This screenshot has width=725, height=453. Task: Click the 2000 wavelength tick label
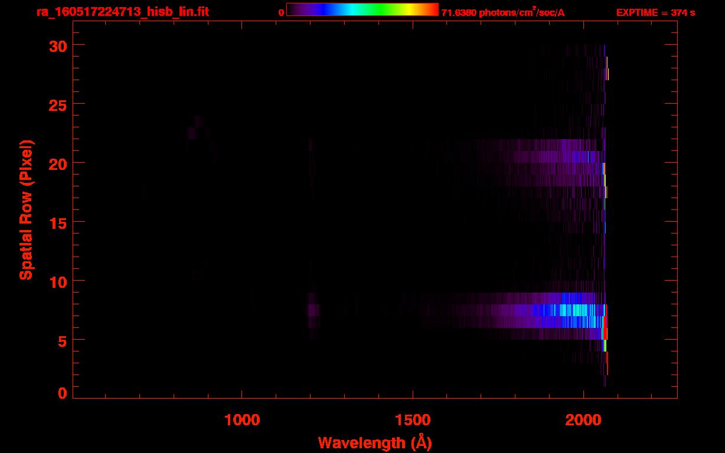point(583,419)
